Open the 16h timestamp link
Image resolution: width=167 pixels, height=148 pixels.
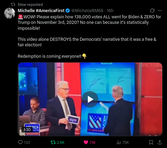click(110, 11)
